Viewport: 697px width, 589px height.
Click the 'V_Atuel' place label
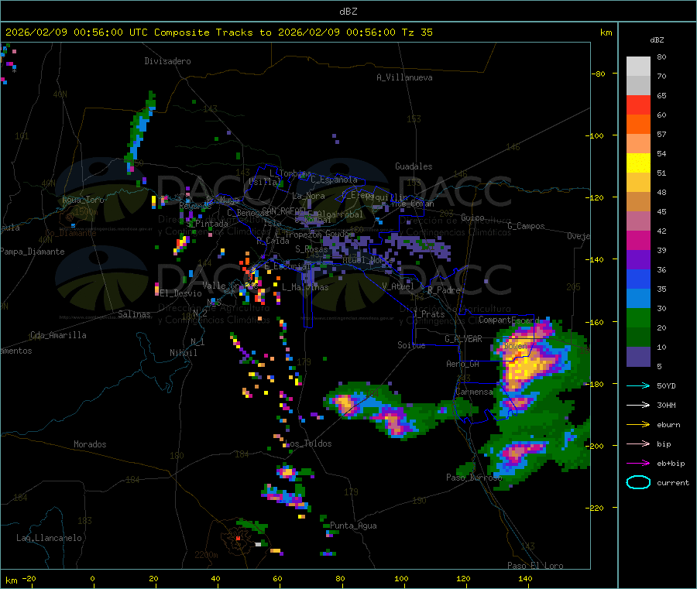click(x=398, y=286)
